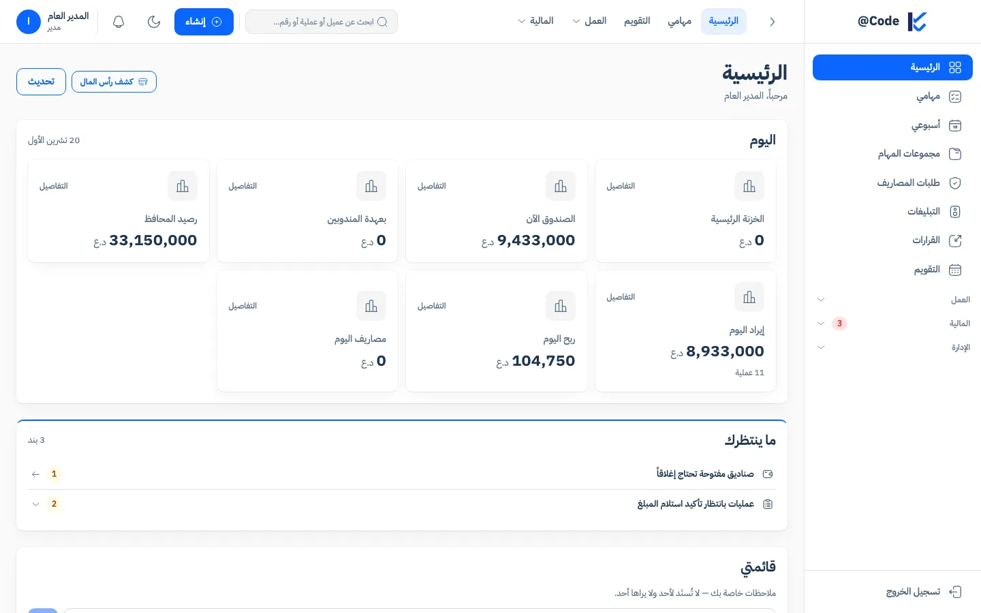Click the chart icon on رصيد المحافظ card

(183, 186)
